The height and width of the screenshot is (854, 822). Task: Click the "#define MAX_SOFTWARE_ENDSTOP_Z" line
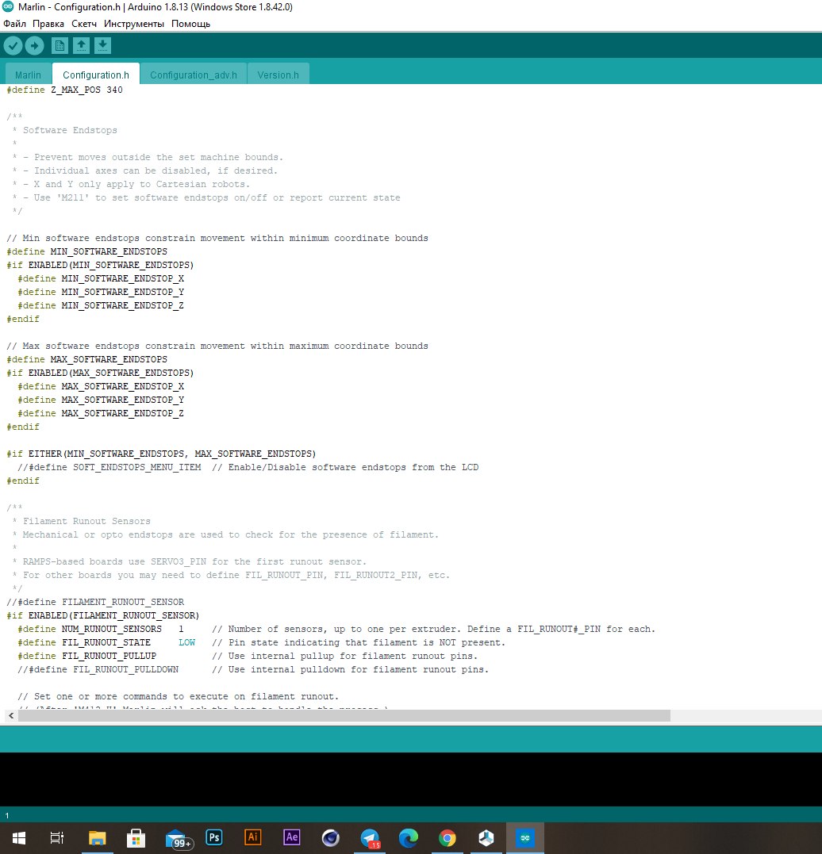point(100,413)
